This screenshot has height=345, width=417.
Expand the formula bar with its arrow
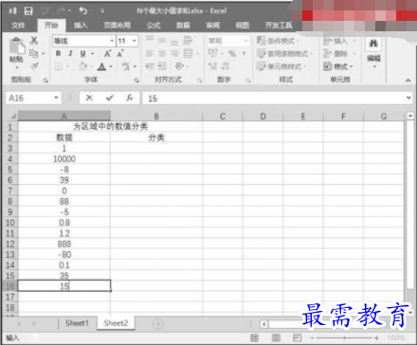pos(408,98)
